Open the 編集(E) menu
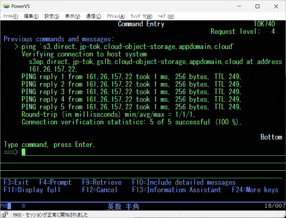 tap(31, 16)
